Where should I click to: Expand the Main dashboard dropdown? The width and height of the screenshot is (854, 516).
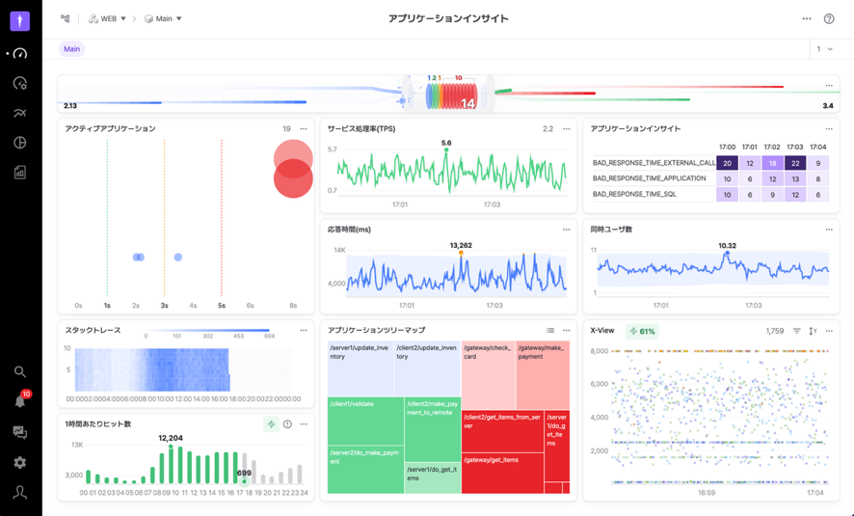pyautogui.click(x=164, y=19)
